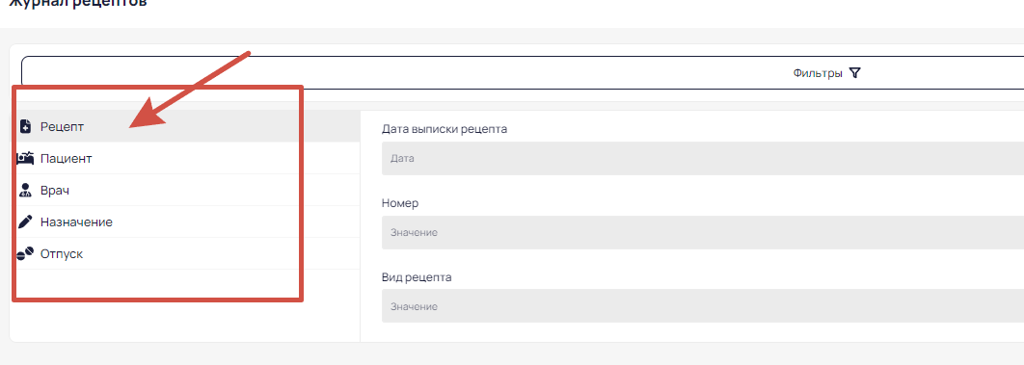Switch to the Пациент filter section
The width and height of the screenshot is (1024, 365).
[186, 158]
